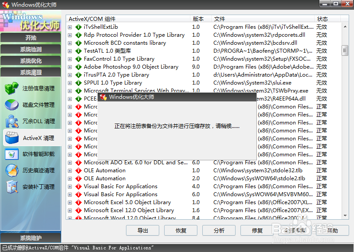The image size is (354, 252).
Task: Expand the TestATL 1.0 类型库 node
Action: coord(70,51)
